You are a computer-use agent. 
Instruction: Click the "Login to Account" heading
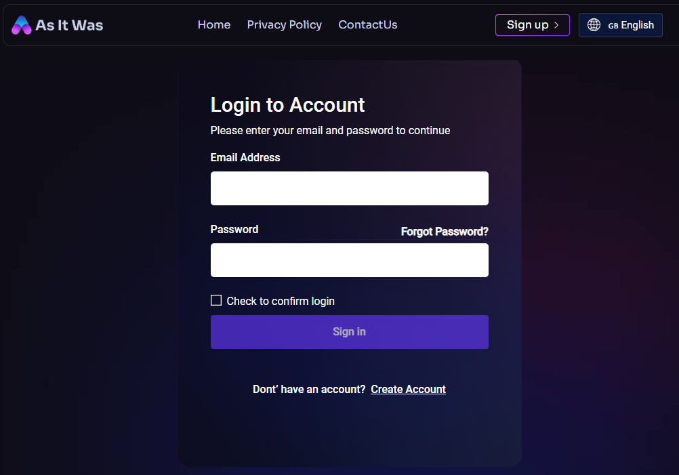click(x=287, y=105)
